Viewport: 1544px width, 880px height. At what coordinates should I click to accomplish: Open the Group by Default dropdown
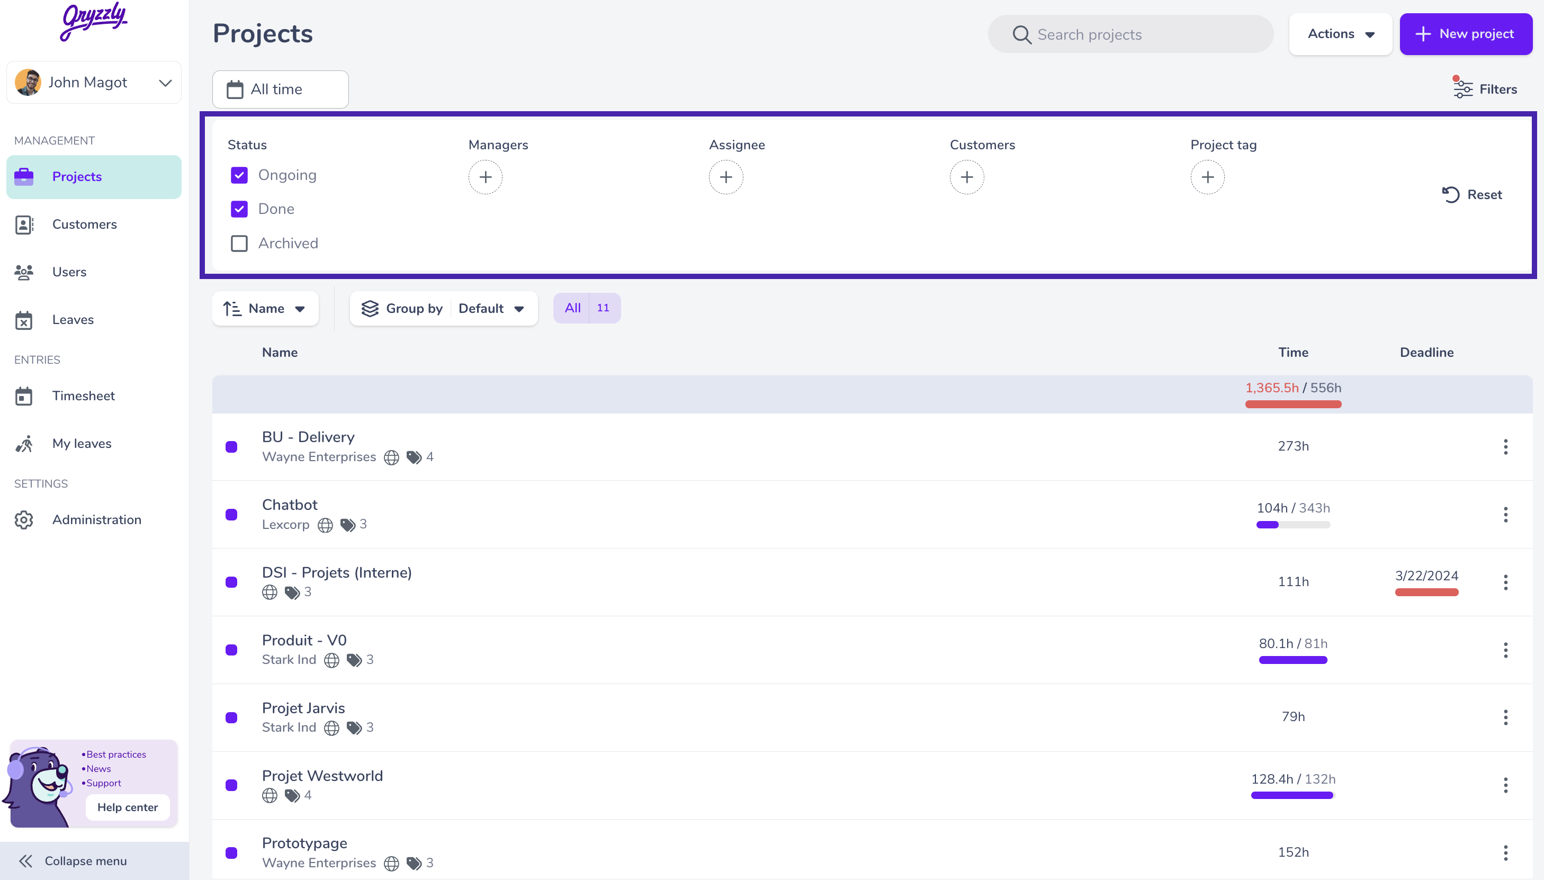(x=443, y=308)
